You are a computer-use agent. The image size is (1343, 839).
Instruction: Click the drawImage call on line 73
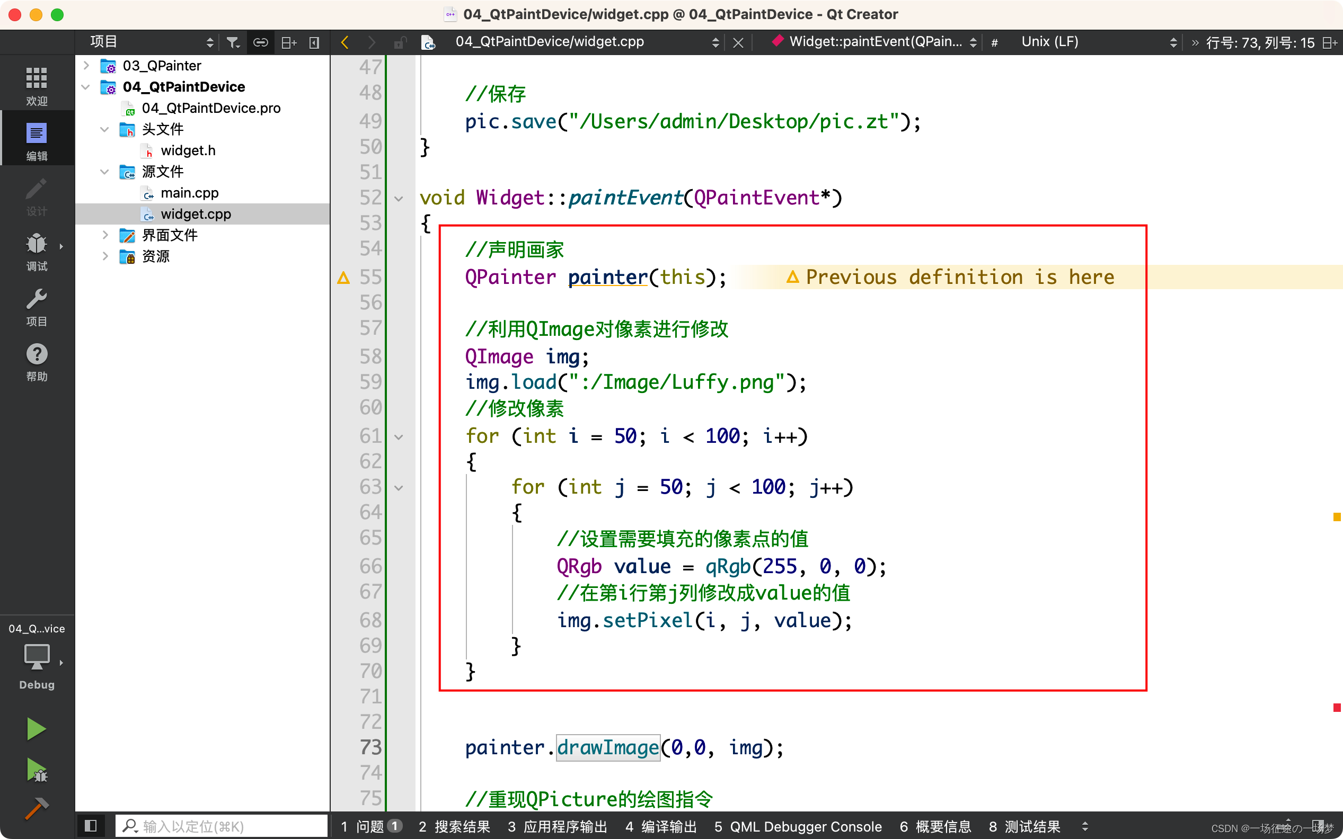coord(608,747)
